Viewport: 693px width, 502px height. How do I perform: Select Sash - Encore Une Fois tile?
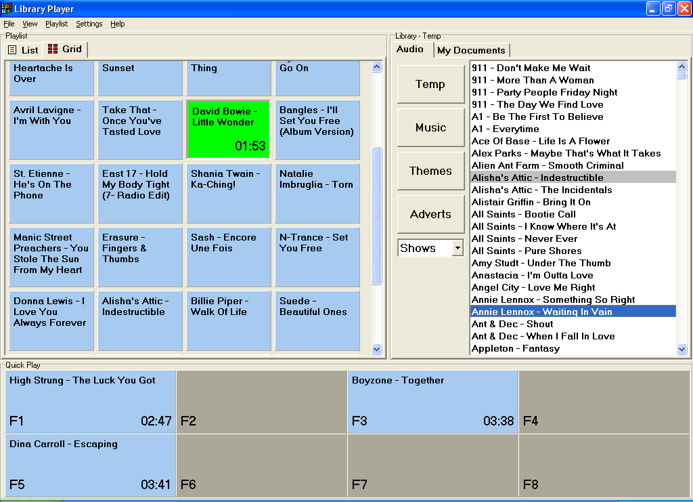(x=229, y=257)
